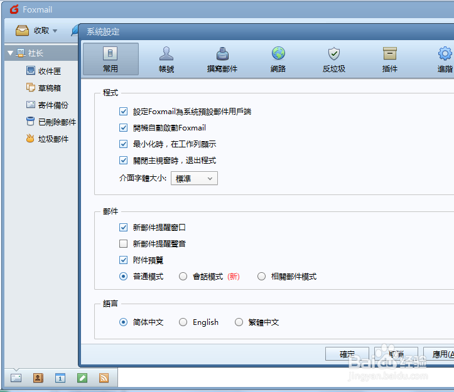Open the 垃圾郵件 junk folder

47,139
